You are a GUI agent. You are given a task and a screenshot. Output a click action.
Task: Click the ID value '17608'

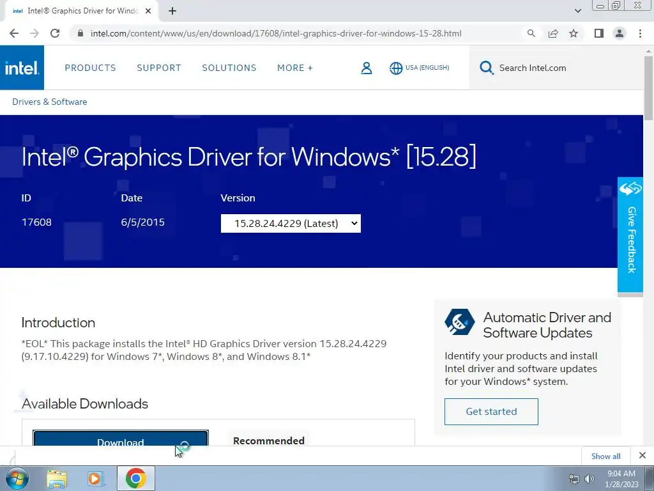tap(36, 222)
